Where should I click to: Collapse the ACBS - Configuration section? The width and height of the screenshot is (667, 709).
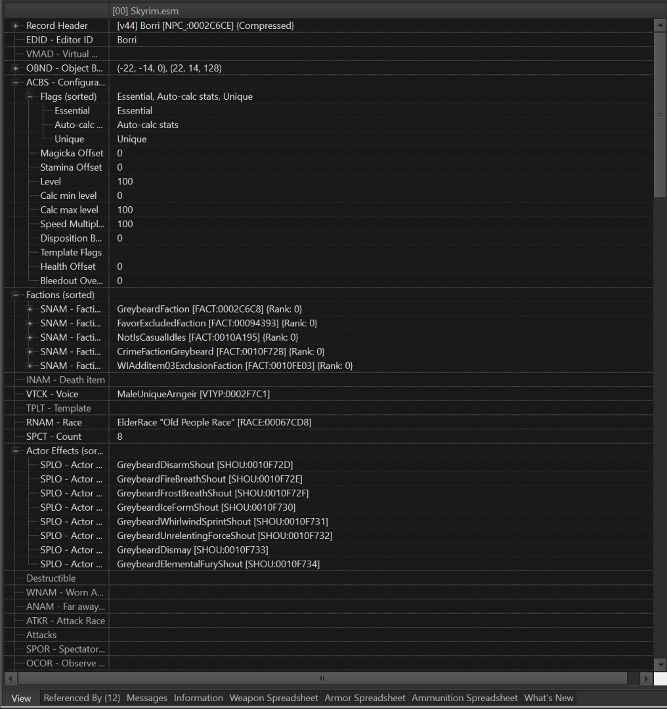(15, 82)
